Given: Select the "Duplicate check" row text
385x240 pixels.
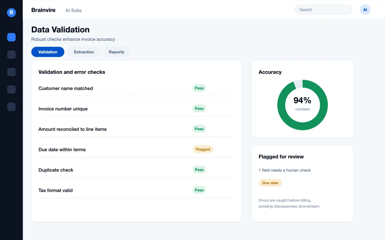Looking at the screenshot, I should click(x=56, y=170).
